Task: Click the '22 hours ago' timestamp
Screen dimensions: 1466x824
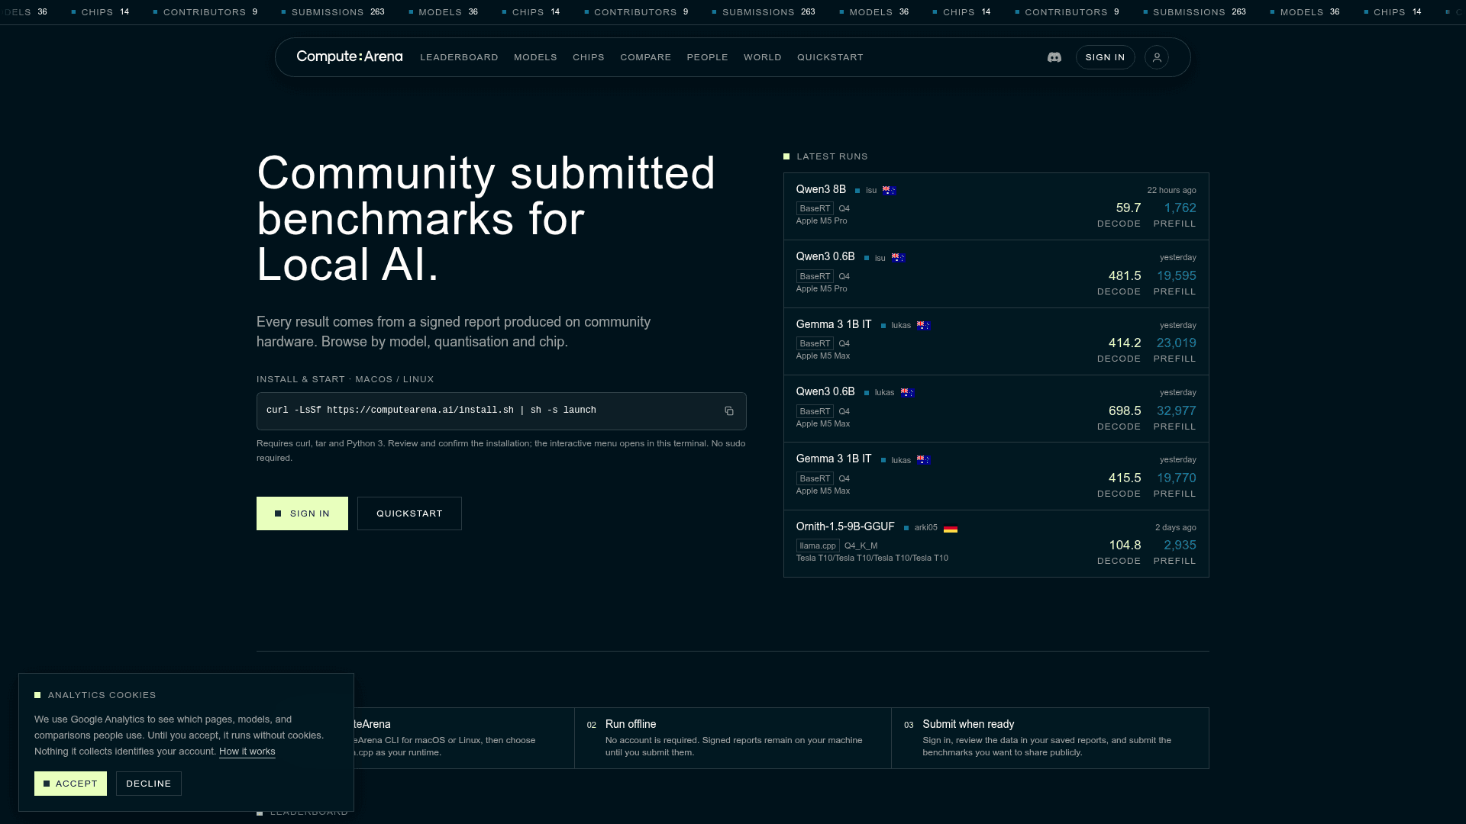Action: pyautogui.click(x=1171, y=190)
